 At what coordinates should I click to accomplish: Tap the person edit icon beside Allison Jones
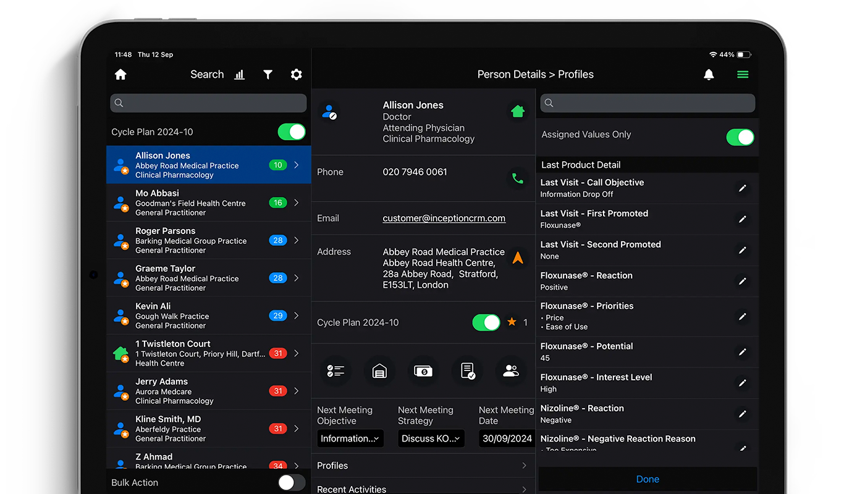(329, 112)
